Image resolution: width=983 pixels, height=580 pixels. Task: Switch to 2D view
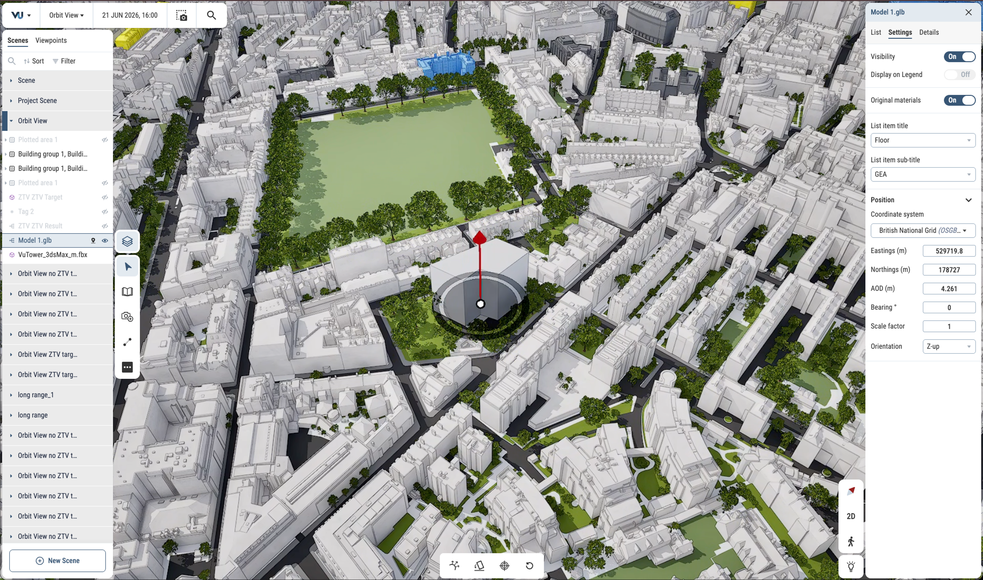tap(851, 516)
